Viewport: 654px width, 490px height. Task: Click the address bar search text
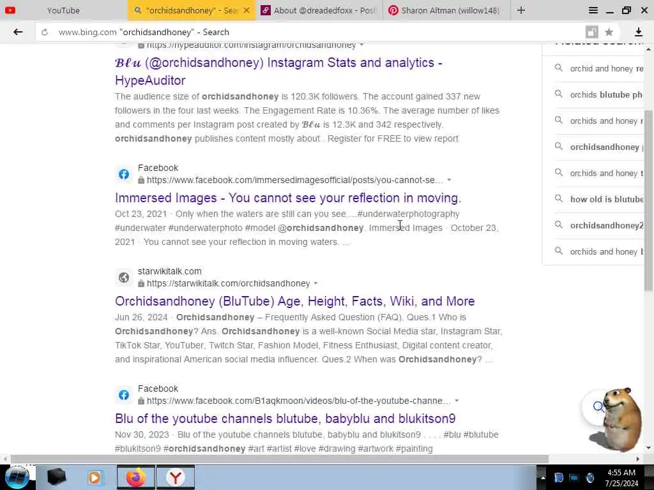click(144, 32)
